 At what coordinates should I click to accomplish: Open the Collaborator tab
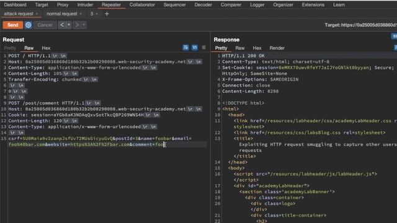coord(142,5)
